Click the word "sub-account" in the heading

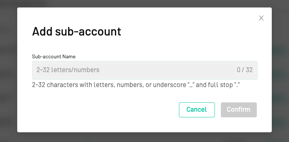point(88,31)
